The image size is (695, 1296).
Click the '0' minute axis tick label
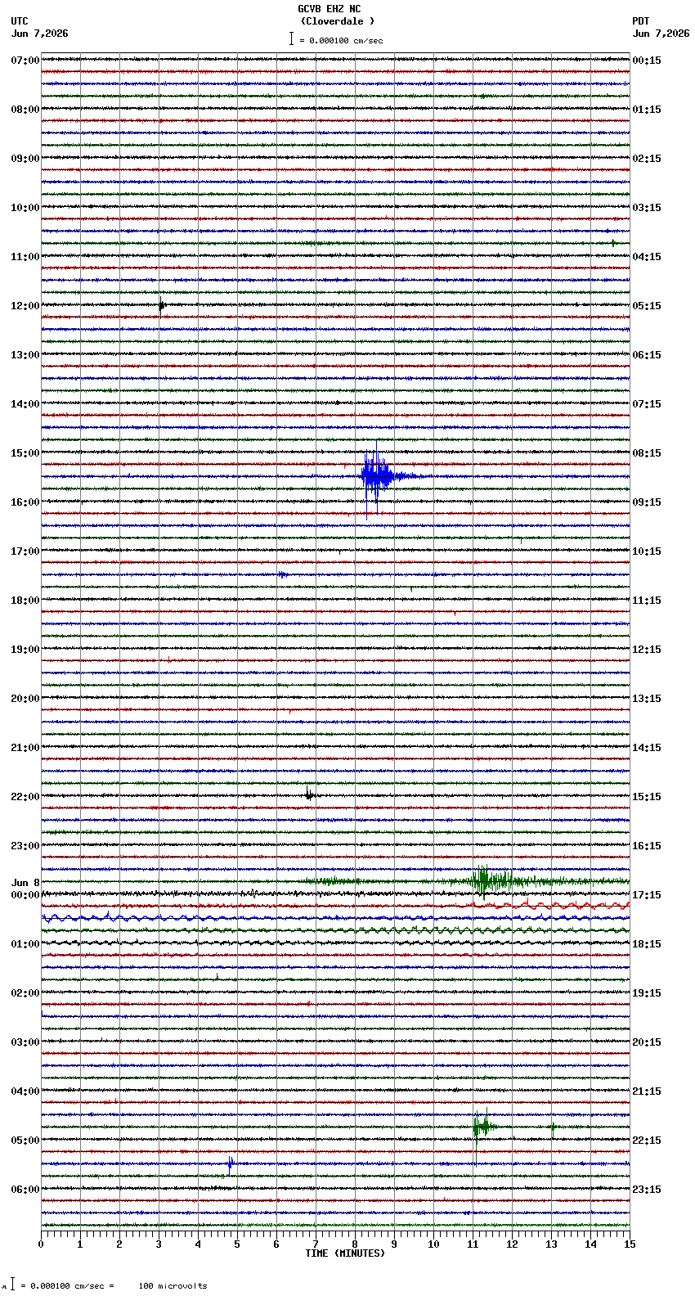[x=41, y=1244]
